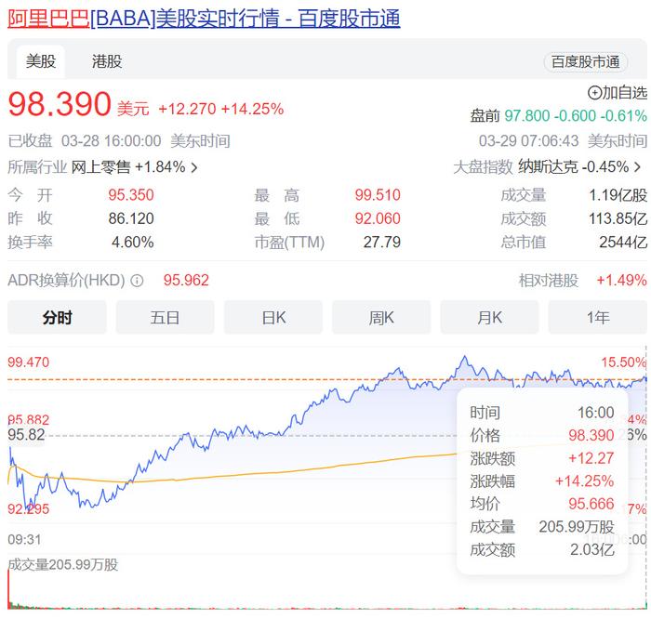Click the chart axis label 99.470
Screen dimensions: 651x619
[28, 362]
